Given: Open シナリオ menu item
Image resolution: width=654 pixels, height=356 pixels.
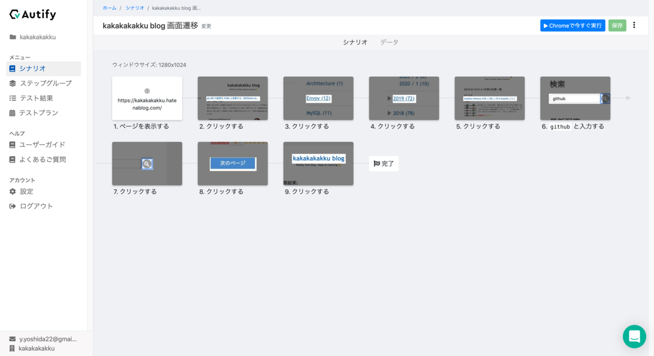Looking at the screenshot, I should (44, 69).
